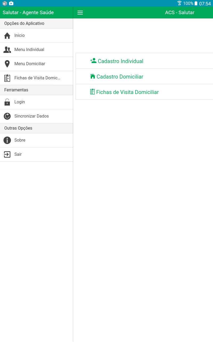Tap the 07:54 clock
Screen dimensions: 213x342
pos(205,3)
